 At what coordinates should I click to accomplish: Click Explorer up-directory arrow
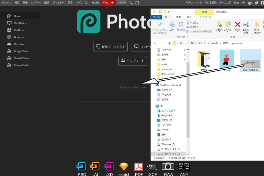click(169, 43)
